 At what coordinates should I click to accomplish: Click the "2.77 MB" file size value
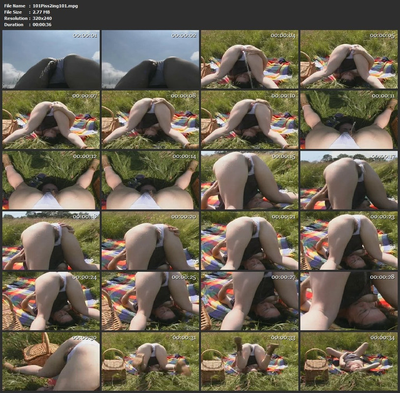point(41,12)
